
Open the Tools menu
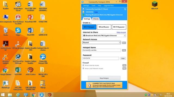[x=94, y=5]
